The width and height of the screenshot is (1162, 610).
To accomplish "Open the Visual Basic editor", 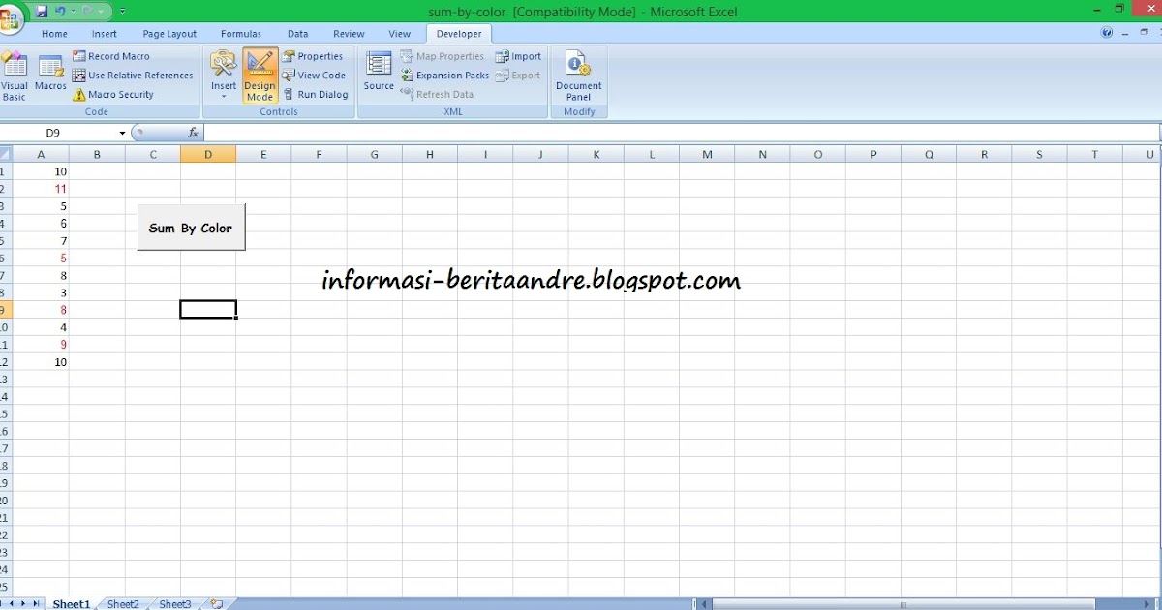I will tap(15, 77).
